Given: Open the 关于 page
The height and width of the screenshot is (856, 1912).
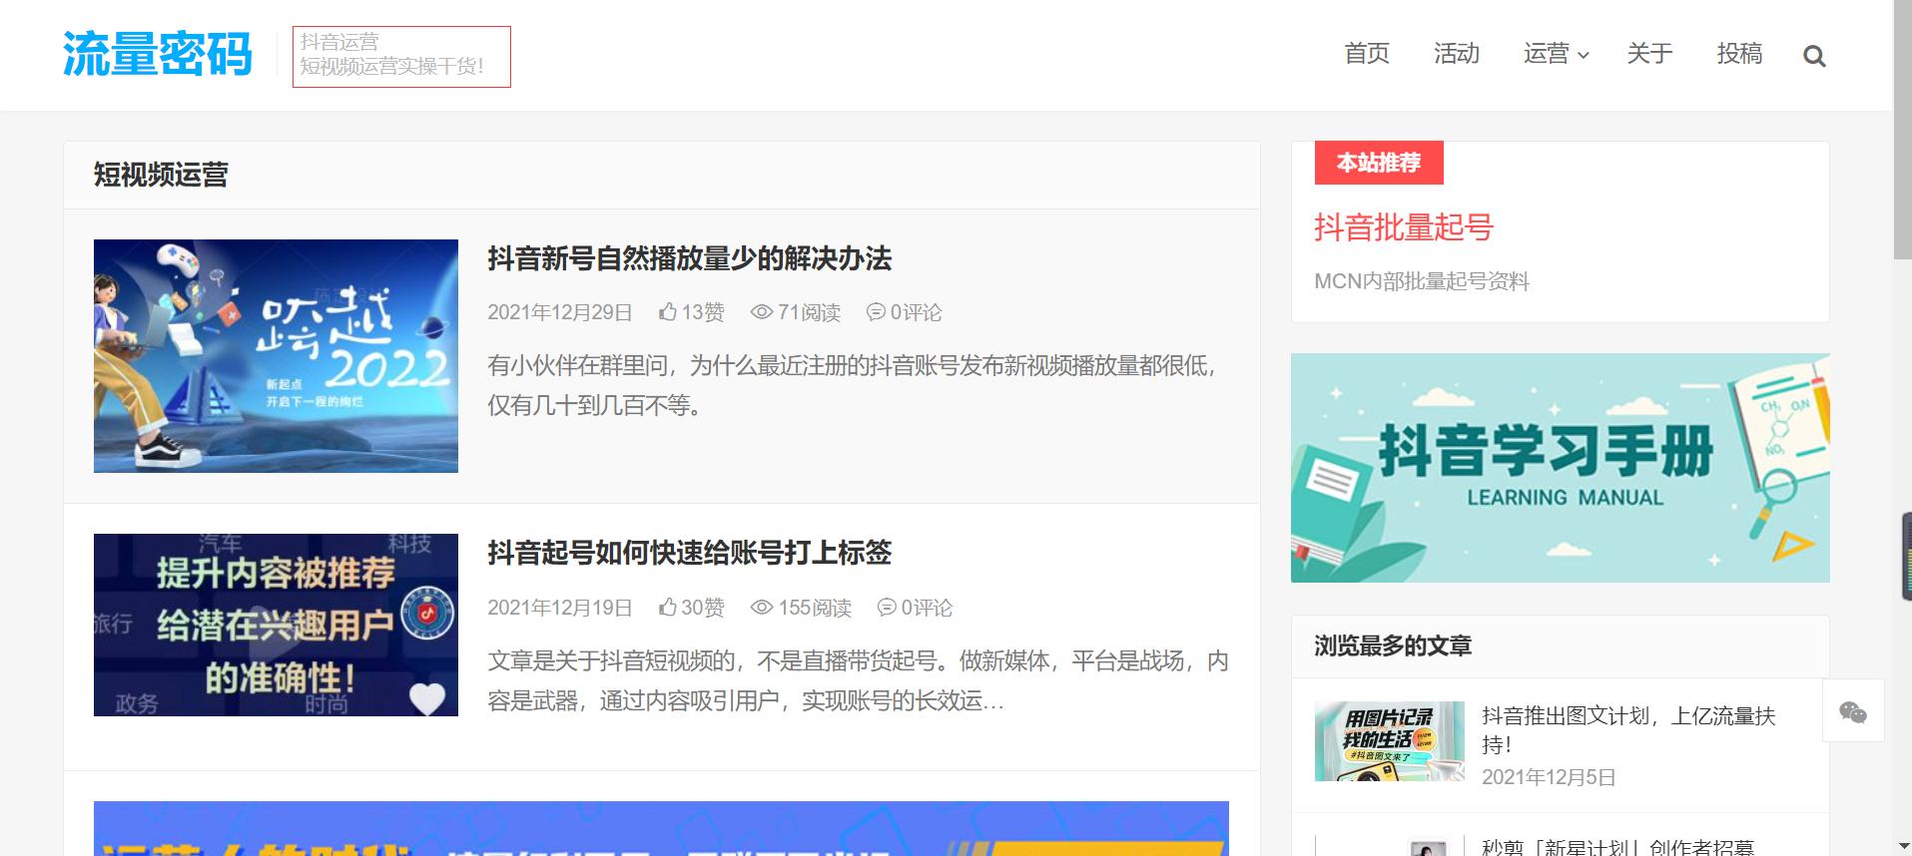Looking at the screenshot, I should point(1649,54).
